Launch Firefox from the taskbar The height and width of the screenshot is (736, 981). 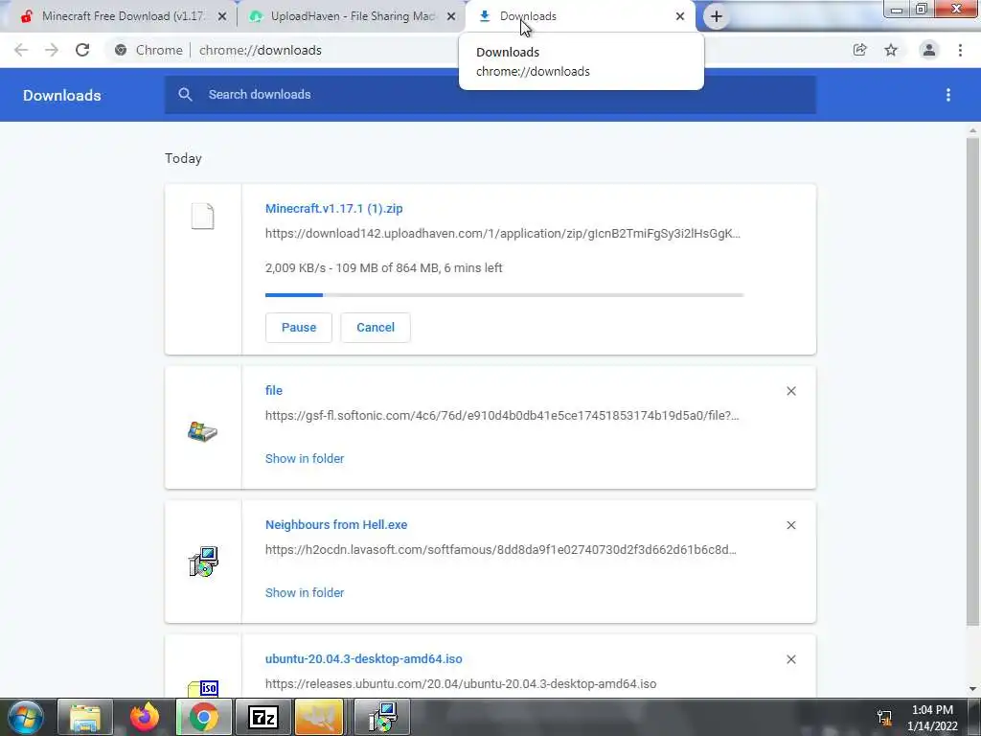click(x=145, y=717)
